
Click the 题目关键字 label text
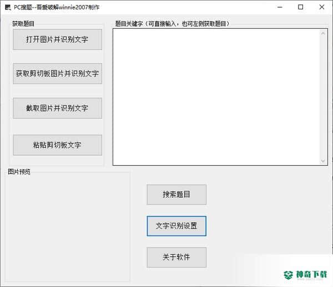172,24
